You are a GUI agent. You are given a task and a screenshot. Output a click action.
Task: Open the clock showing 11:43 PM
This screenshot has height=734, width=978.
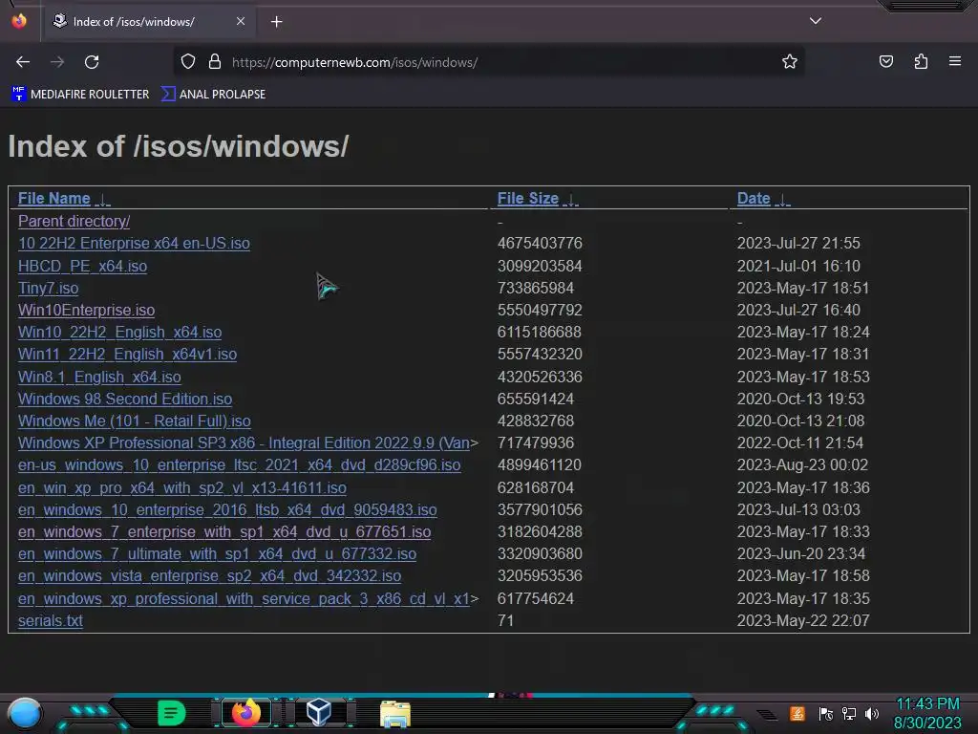pyautogui.click(x=927, y=713)
